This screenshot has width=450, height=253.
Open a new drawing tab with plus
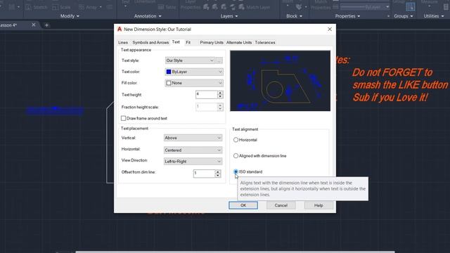pos(46,25)
